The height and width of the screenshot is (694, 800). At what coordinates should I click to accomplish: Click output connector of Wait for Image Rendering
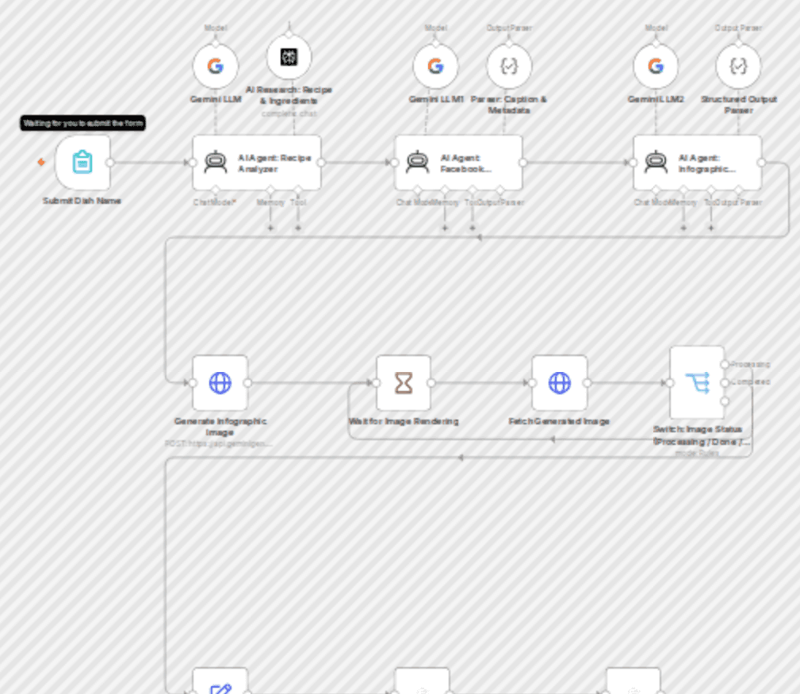click(x=431, y=383)
